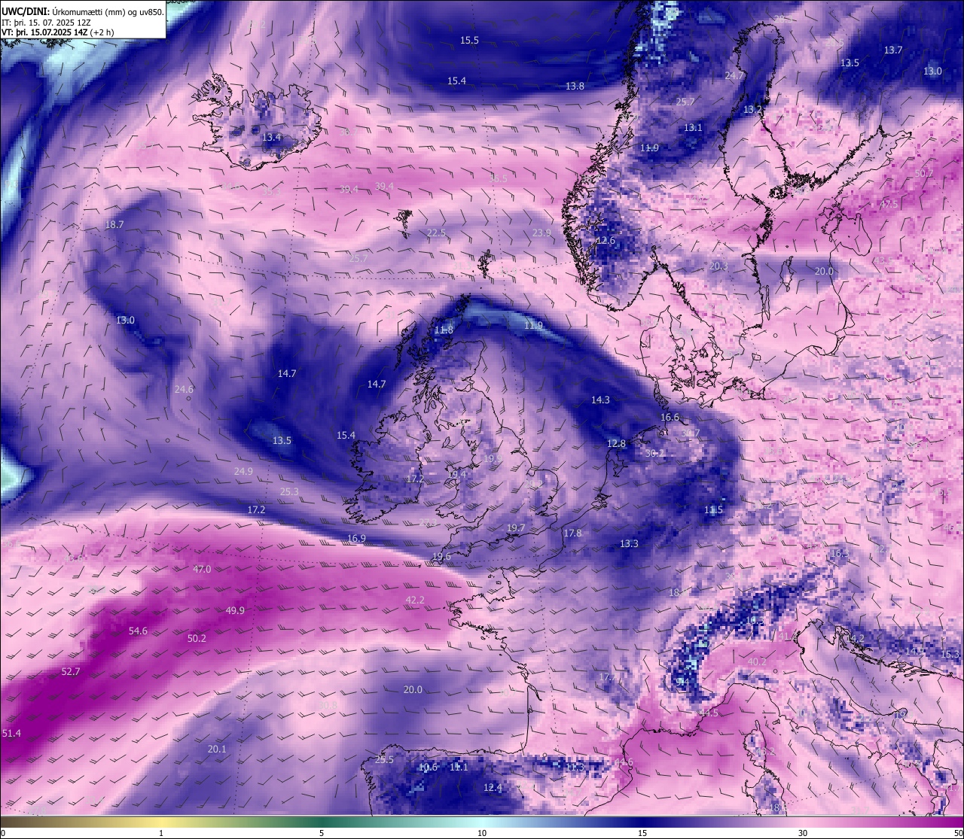
Task: Click the 16.6 value label
Action: (670, 418)
